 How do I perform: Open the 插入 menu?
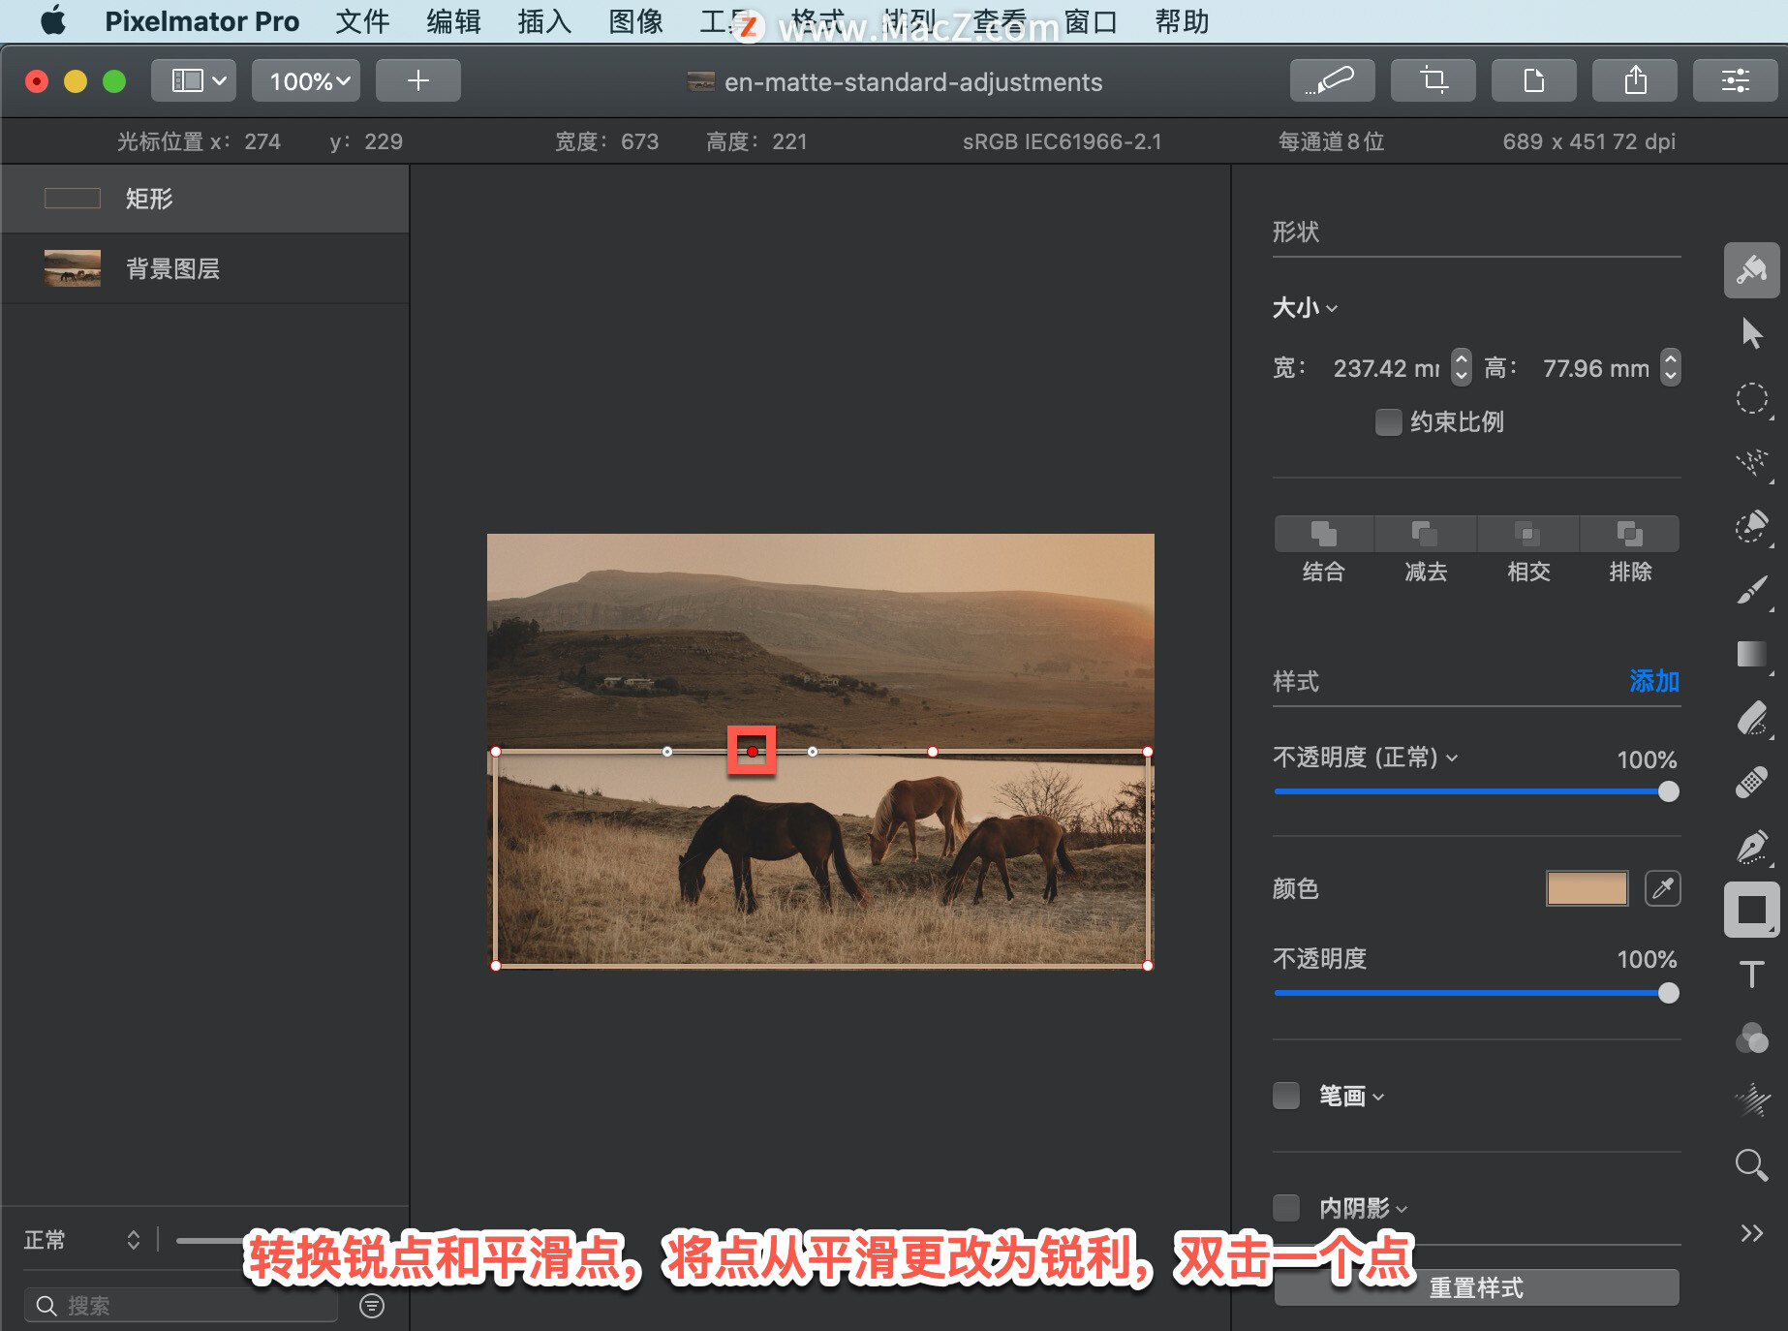544,21
